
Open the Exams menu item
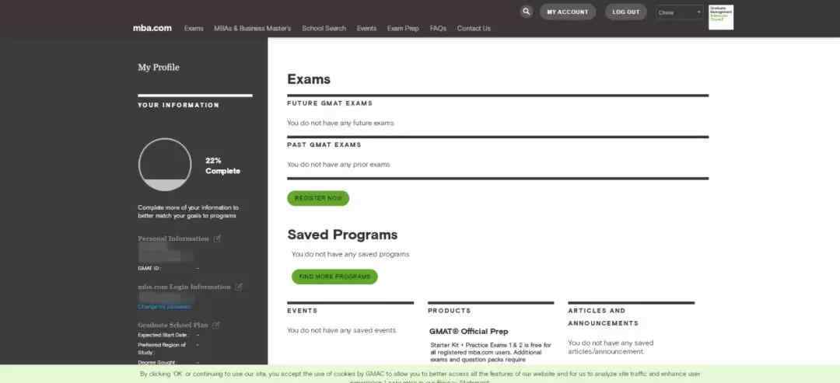pyautogui.click(x=194, y=28)
